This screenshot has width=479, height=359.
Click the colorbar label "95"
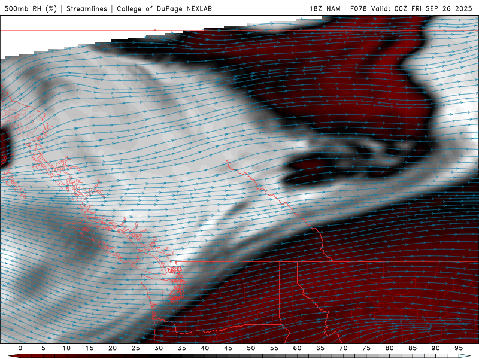pos(459,348)
